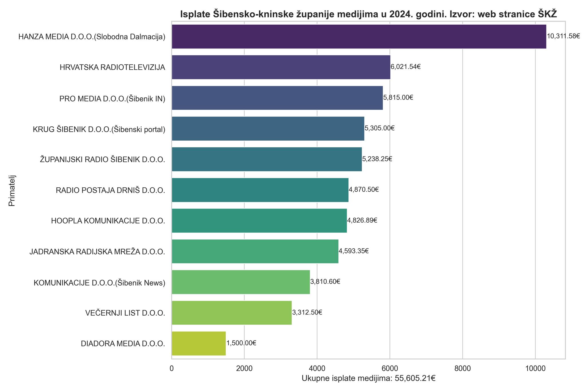
Task: Click the 1,500.00€ value label
Action: point(241,343)
